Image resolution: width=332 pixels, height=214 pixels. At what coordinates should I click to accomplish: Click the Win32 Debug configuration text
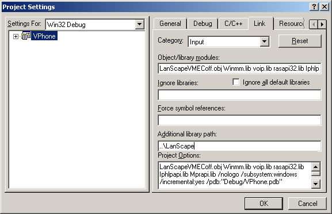point(66,25)
